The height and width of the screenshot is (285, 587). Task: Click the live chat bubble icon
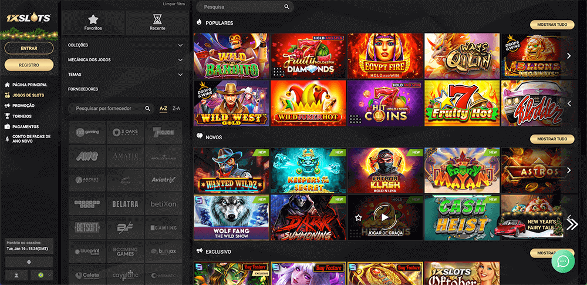(x=562, y=261)
